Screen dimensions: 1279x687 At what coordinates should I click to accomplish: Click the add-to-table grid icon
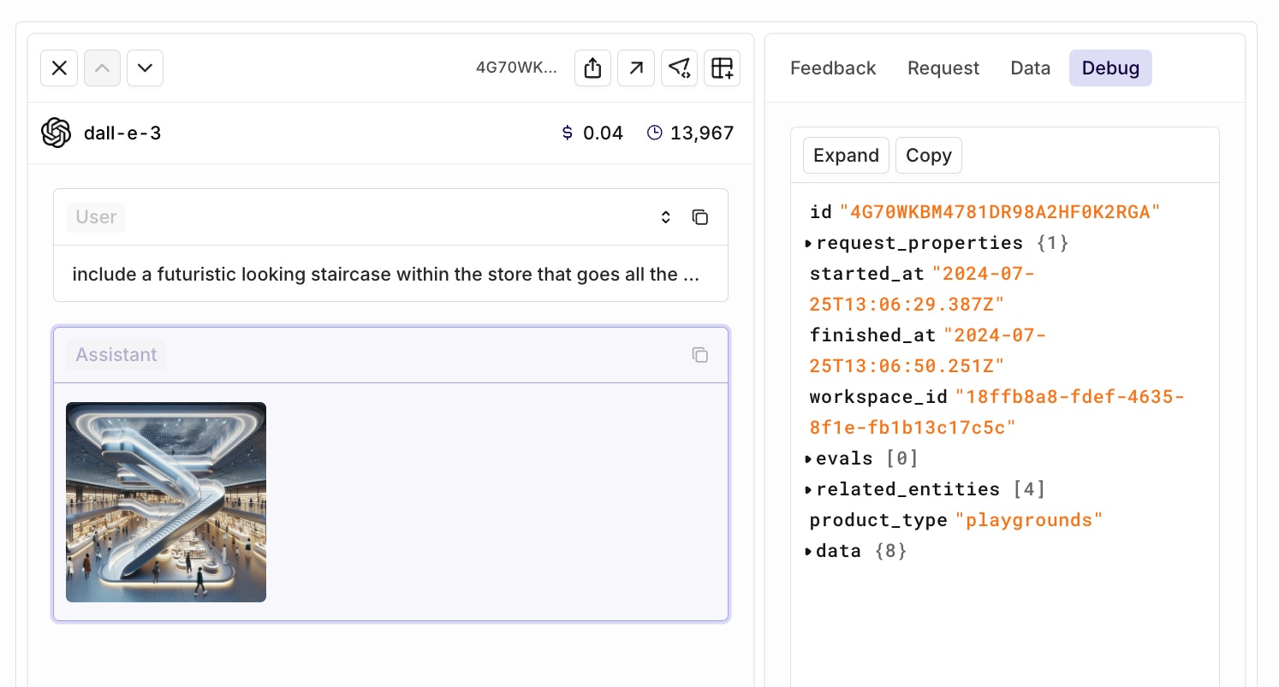[x=723, y=68]
